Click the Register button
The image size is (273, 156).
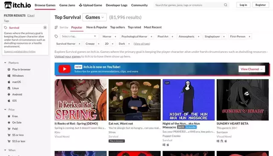261,5
